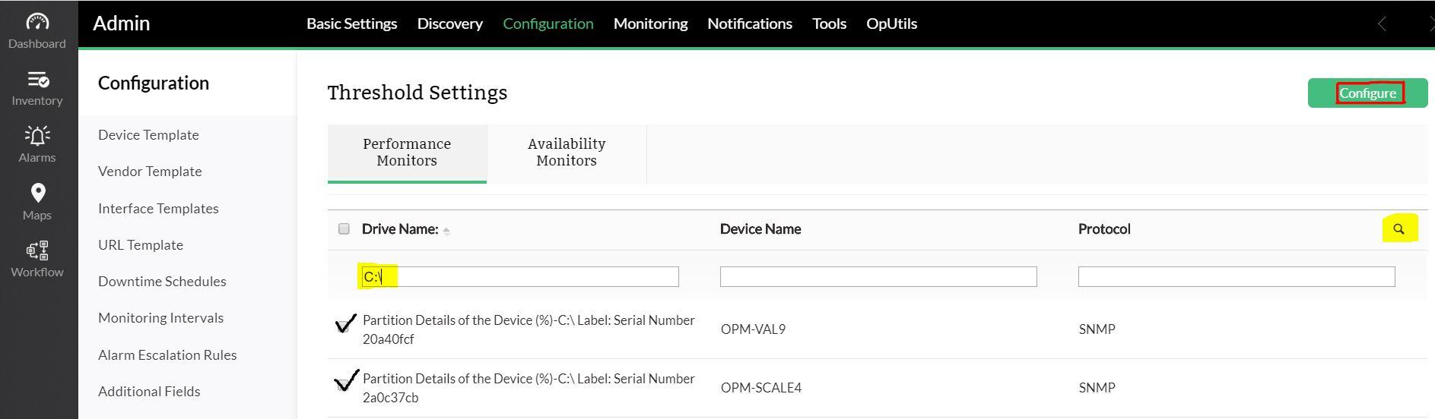This screenshot has height=419, width=1435.
Task: Click the Device Name filter field
Action: tap(878, 277)
